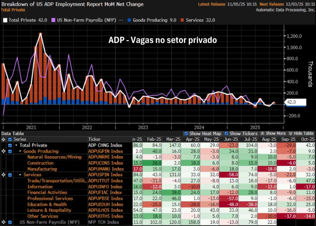Click the crosshair icon beside Services row
This screenshot has width=316, height=226.
(x=3, y=175)
